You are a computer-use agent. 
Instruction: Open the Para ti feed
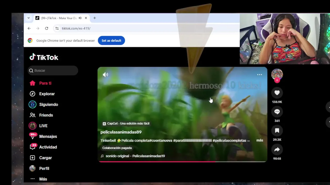(x=45, y=83)
